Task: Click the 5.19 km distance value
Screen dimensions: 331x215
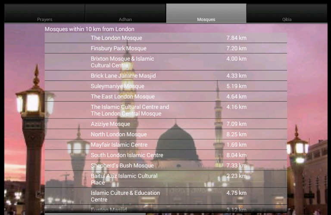Action: click(x=237, y=86)
